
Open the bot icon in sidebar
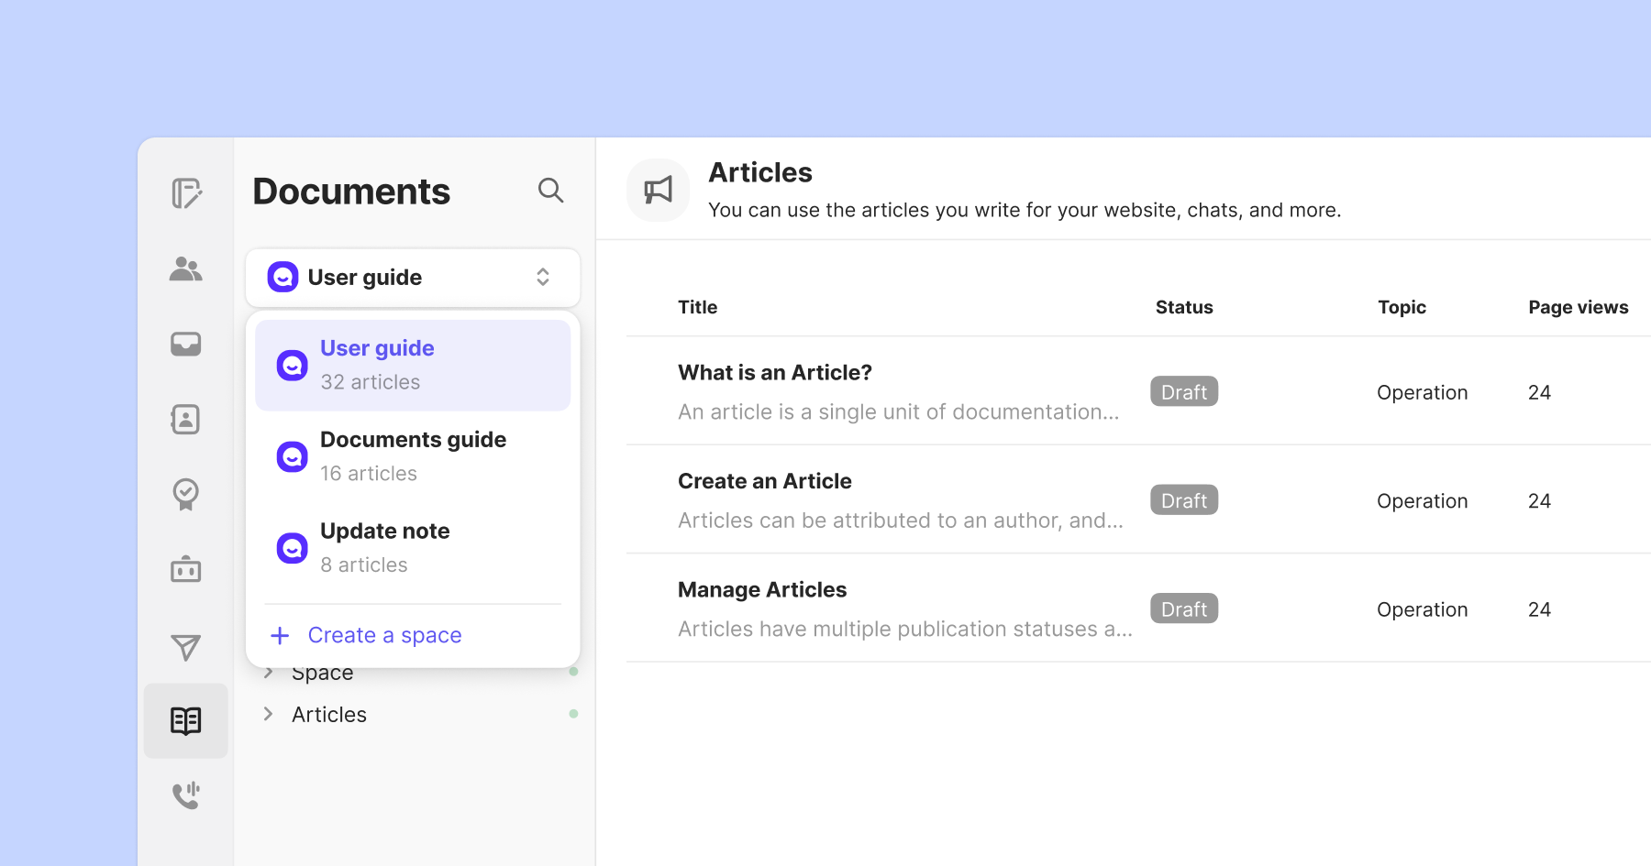coord(186,569)
